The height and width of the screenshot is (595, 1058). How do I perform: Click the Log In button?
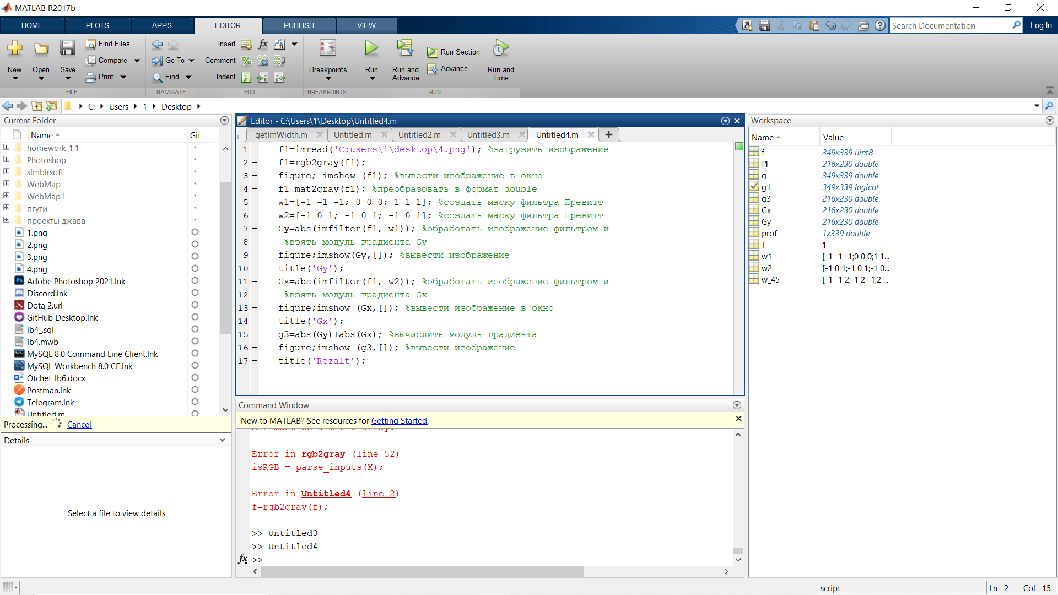1041,25
